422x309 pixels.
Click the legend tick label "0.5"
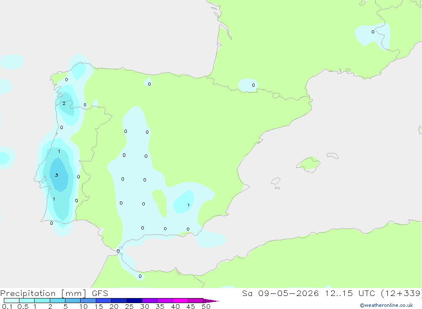coord(23,306)
